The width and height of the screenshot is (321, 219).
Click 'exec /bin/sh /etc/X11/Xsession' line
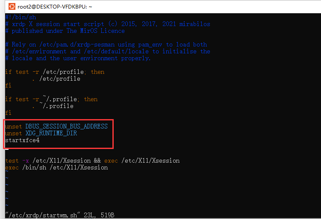pos(56,167)
